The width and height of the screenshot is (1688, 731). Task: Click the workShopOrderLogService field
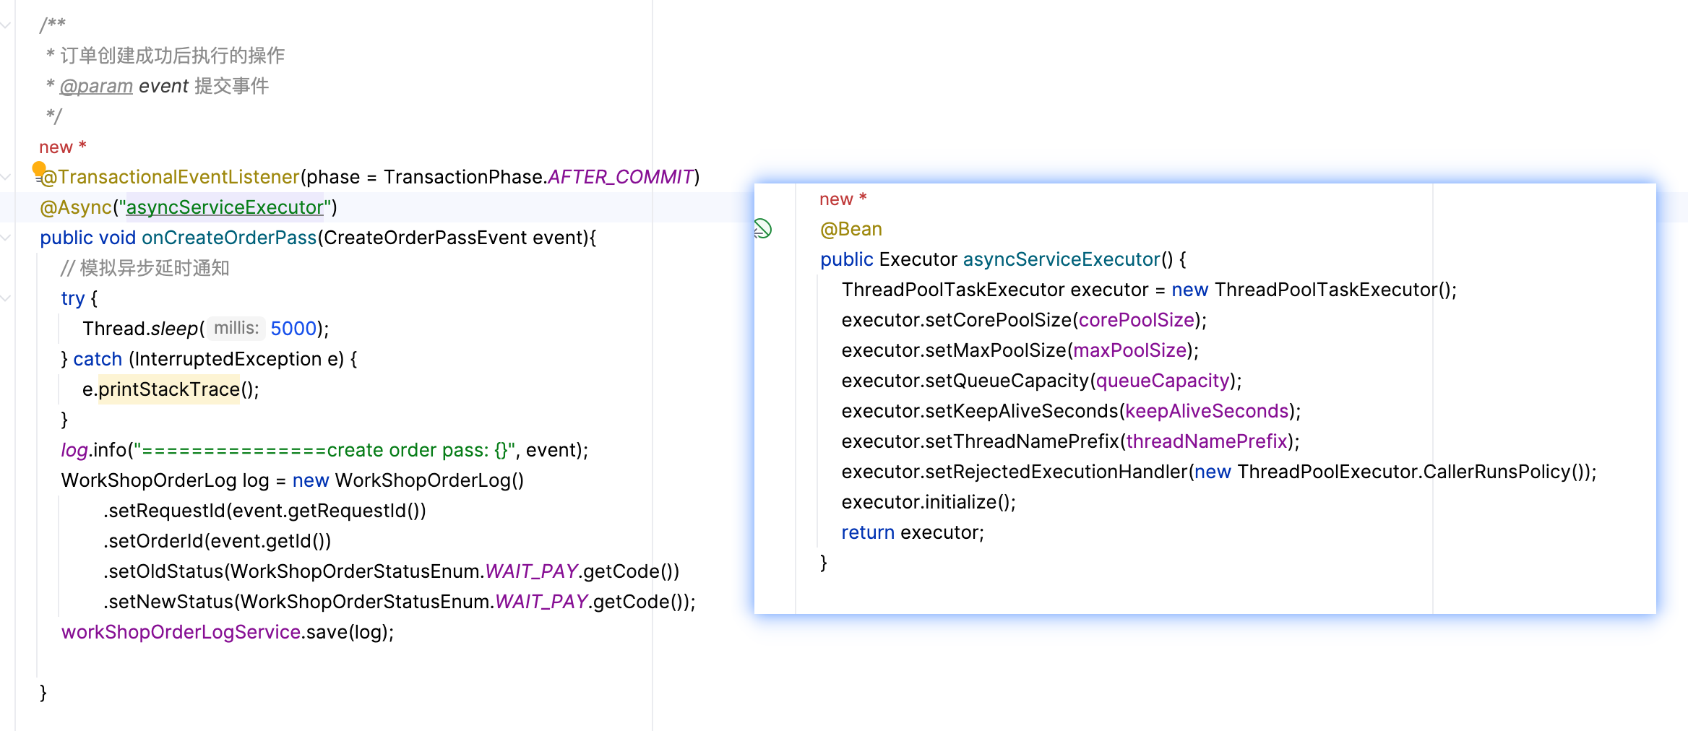pos(181,632)
